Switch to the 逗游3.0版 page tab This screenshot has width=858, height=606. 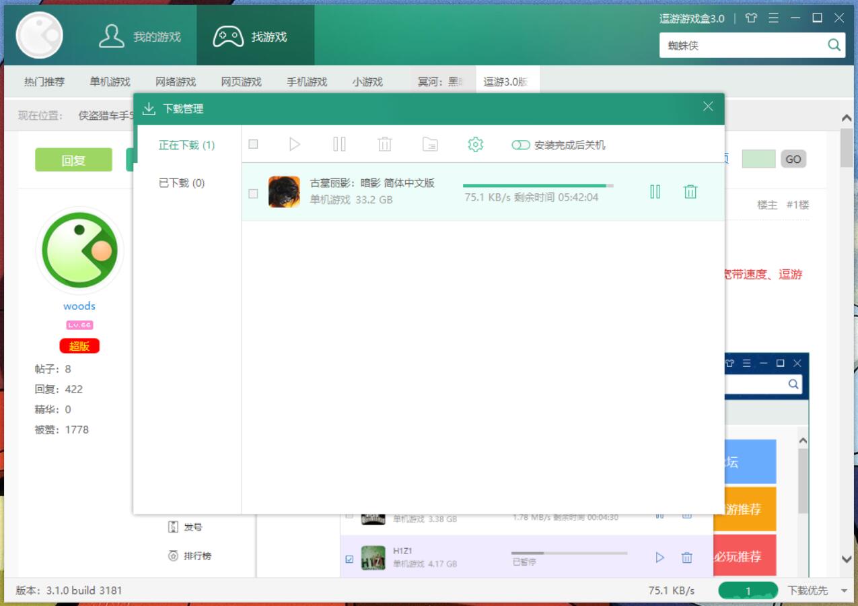tap(507, 81)
